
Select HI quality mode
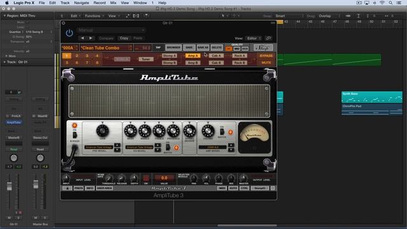click(229, 49)
